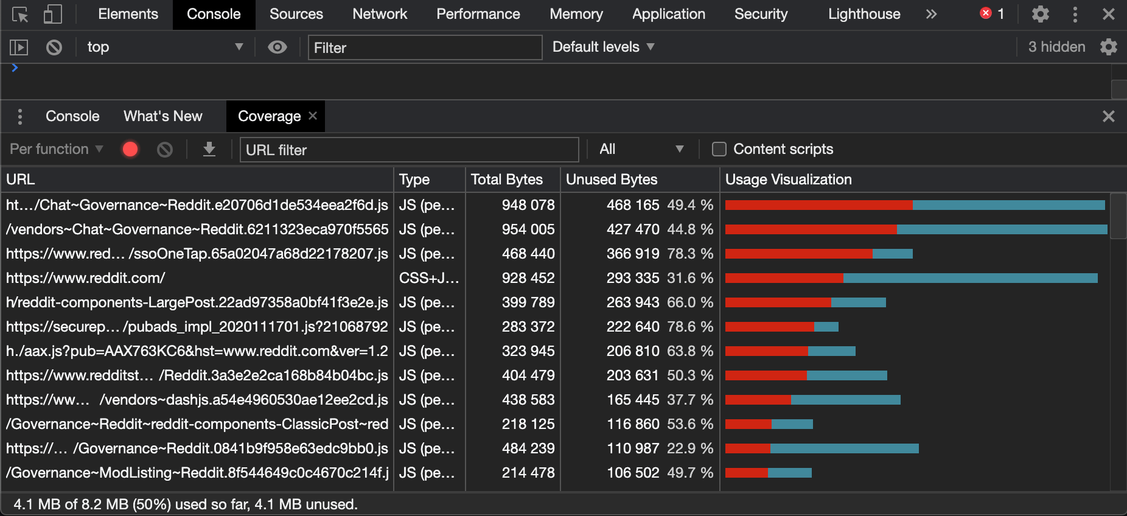Toggle the device toolbar icon
This screenshot has height=516, width=1127.
[x=53, y=15]
